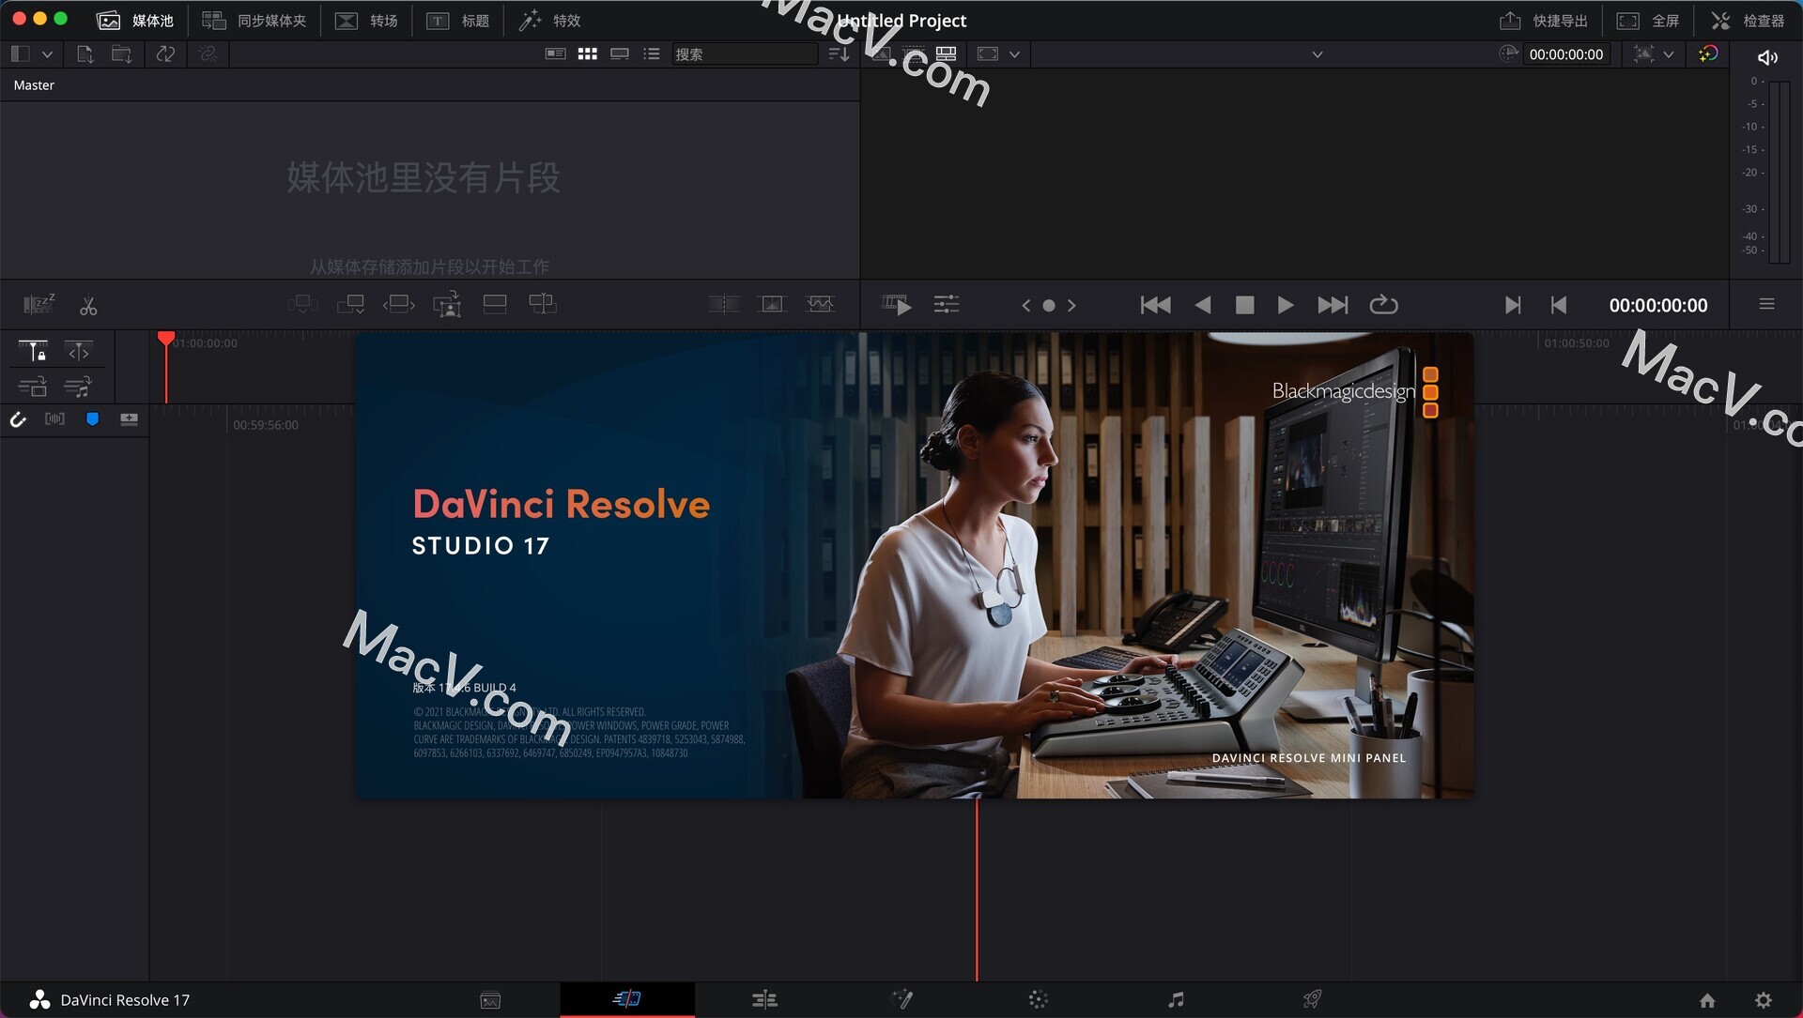Click the place on top icon
Viewport: 1803px width, 1018px height.
(495, 304)
